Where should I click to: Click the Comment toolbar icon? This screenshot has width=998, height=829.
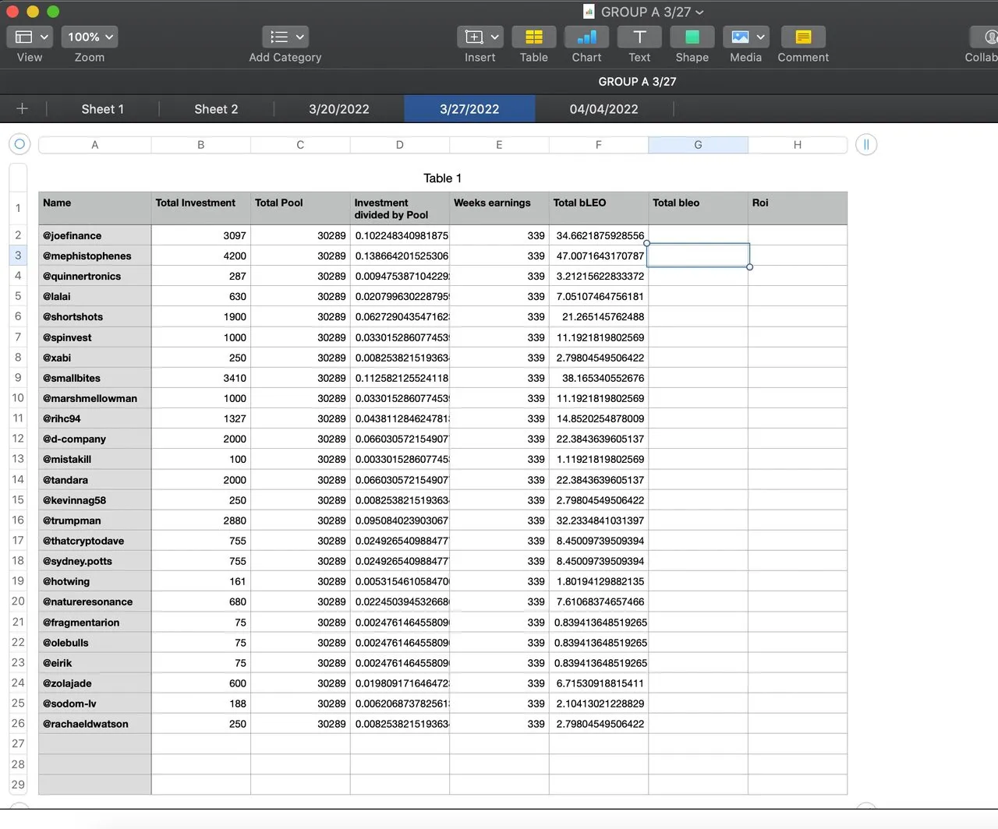click(x=803, y=37)
